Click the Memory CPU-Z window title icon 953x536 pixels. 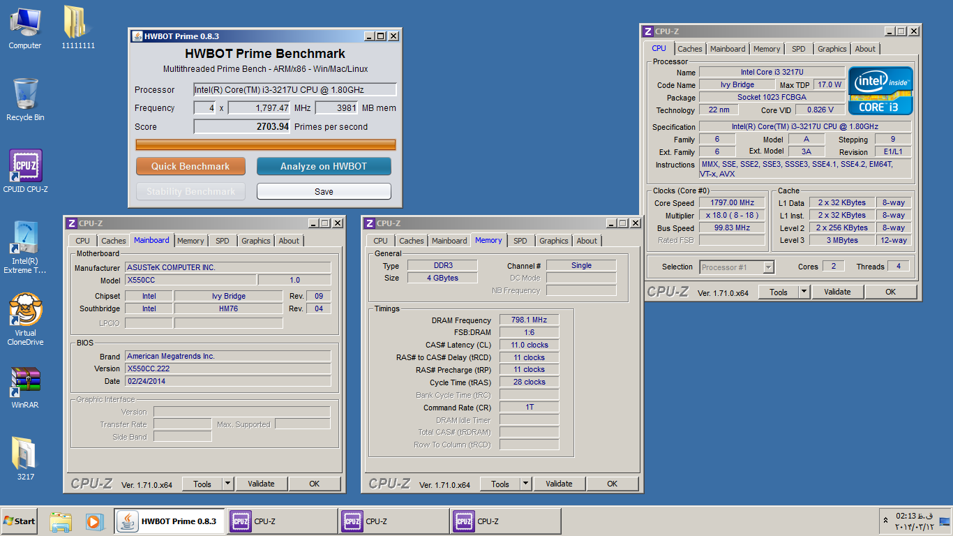click(x=369, y=223)
